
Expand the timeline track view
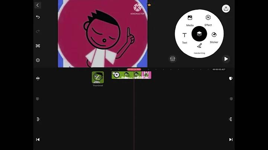click(38, 78)
